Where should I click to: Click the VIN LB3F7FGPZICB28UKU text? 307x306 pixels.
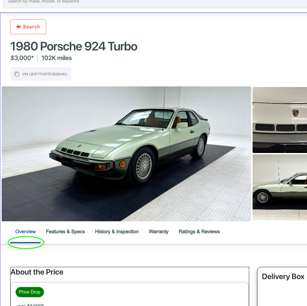pos(44,74)
